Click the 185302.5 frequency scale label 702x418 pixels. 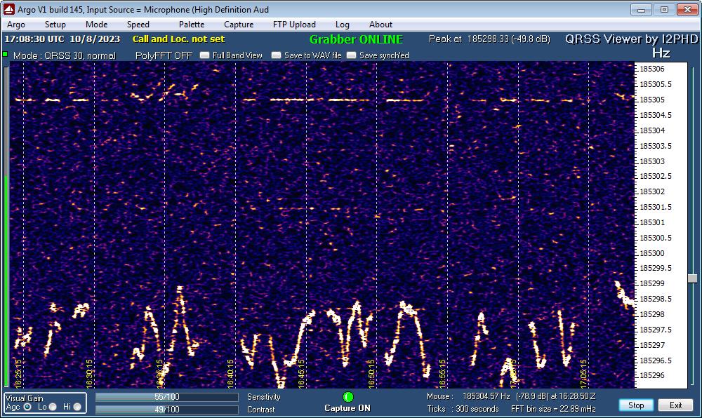point(656,176)
